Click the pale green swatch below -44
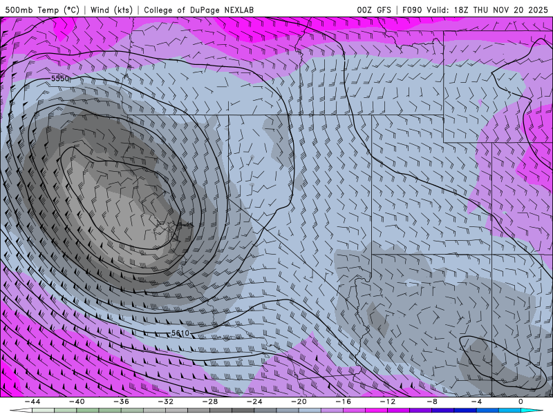The height and width of the screenshot is (414, 553). pos(43,411)
